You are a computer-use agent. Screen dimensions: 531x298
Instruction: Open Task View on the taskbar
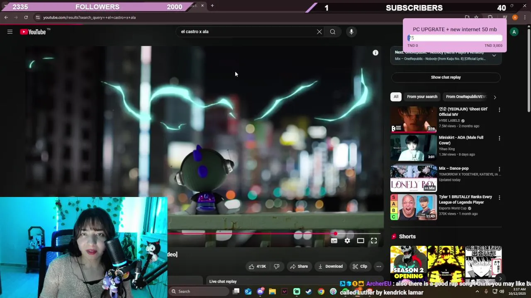(x=236, y=291)
